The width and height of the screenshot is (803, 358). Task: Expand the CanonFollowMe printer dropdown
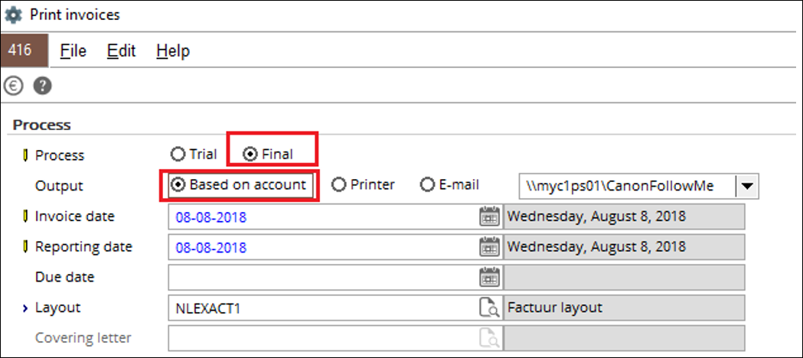point(747,186)
